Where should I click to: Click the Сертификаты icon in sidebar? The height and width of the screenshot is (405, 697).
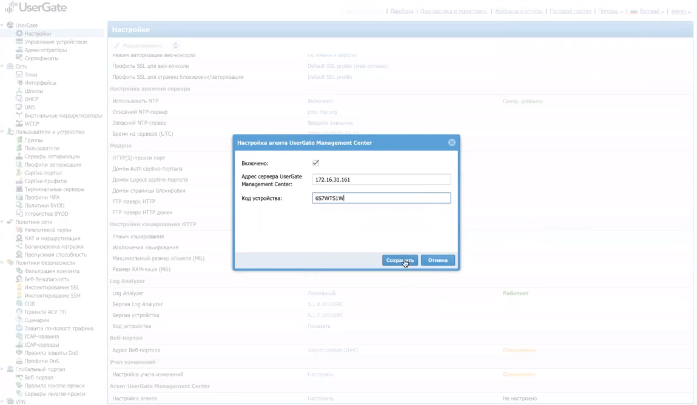[19, 58]
